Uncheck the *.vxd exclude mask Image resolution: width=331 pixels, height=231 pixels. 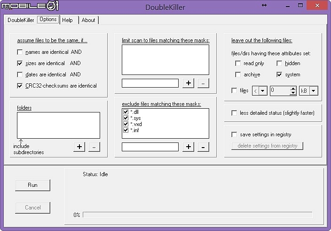pyautogui.click(x=126, y=124)
